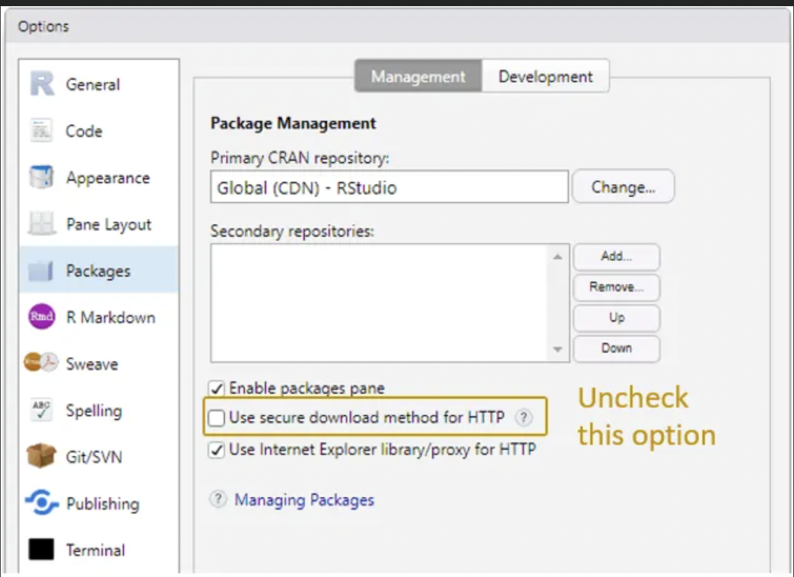
Task: Open the Managing Packages help link
Action: point(304,500)
